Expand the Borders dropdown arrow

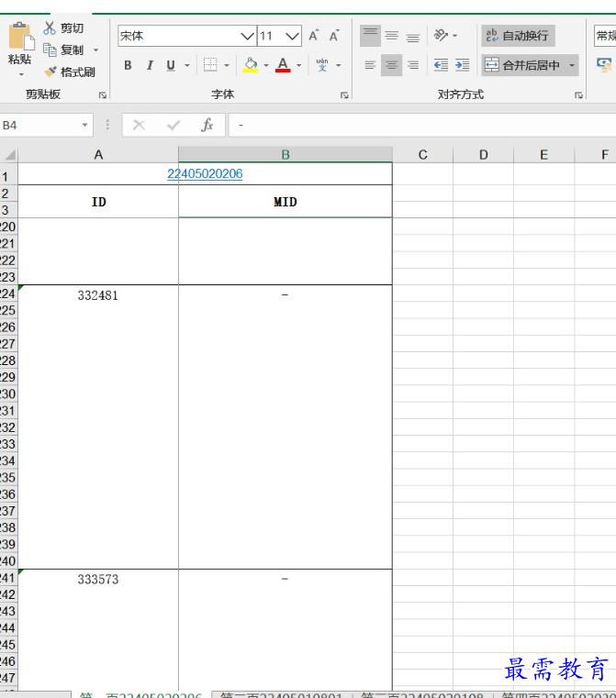(227, 65)
